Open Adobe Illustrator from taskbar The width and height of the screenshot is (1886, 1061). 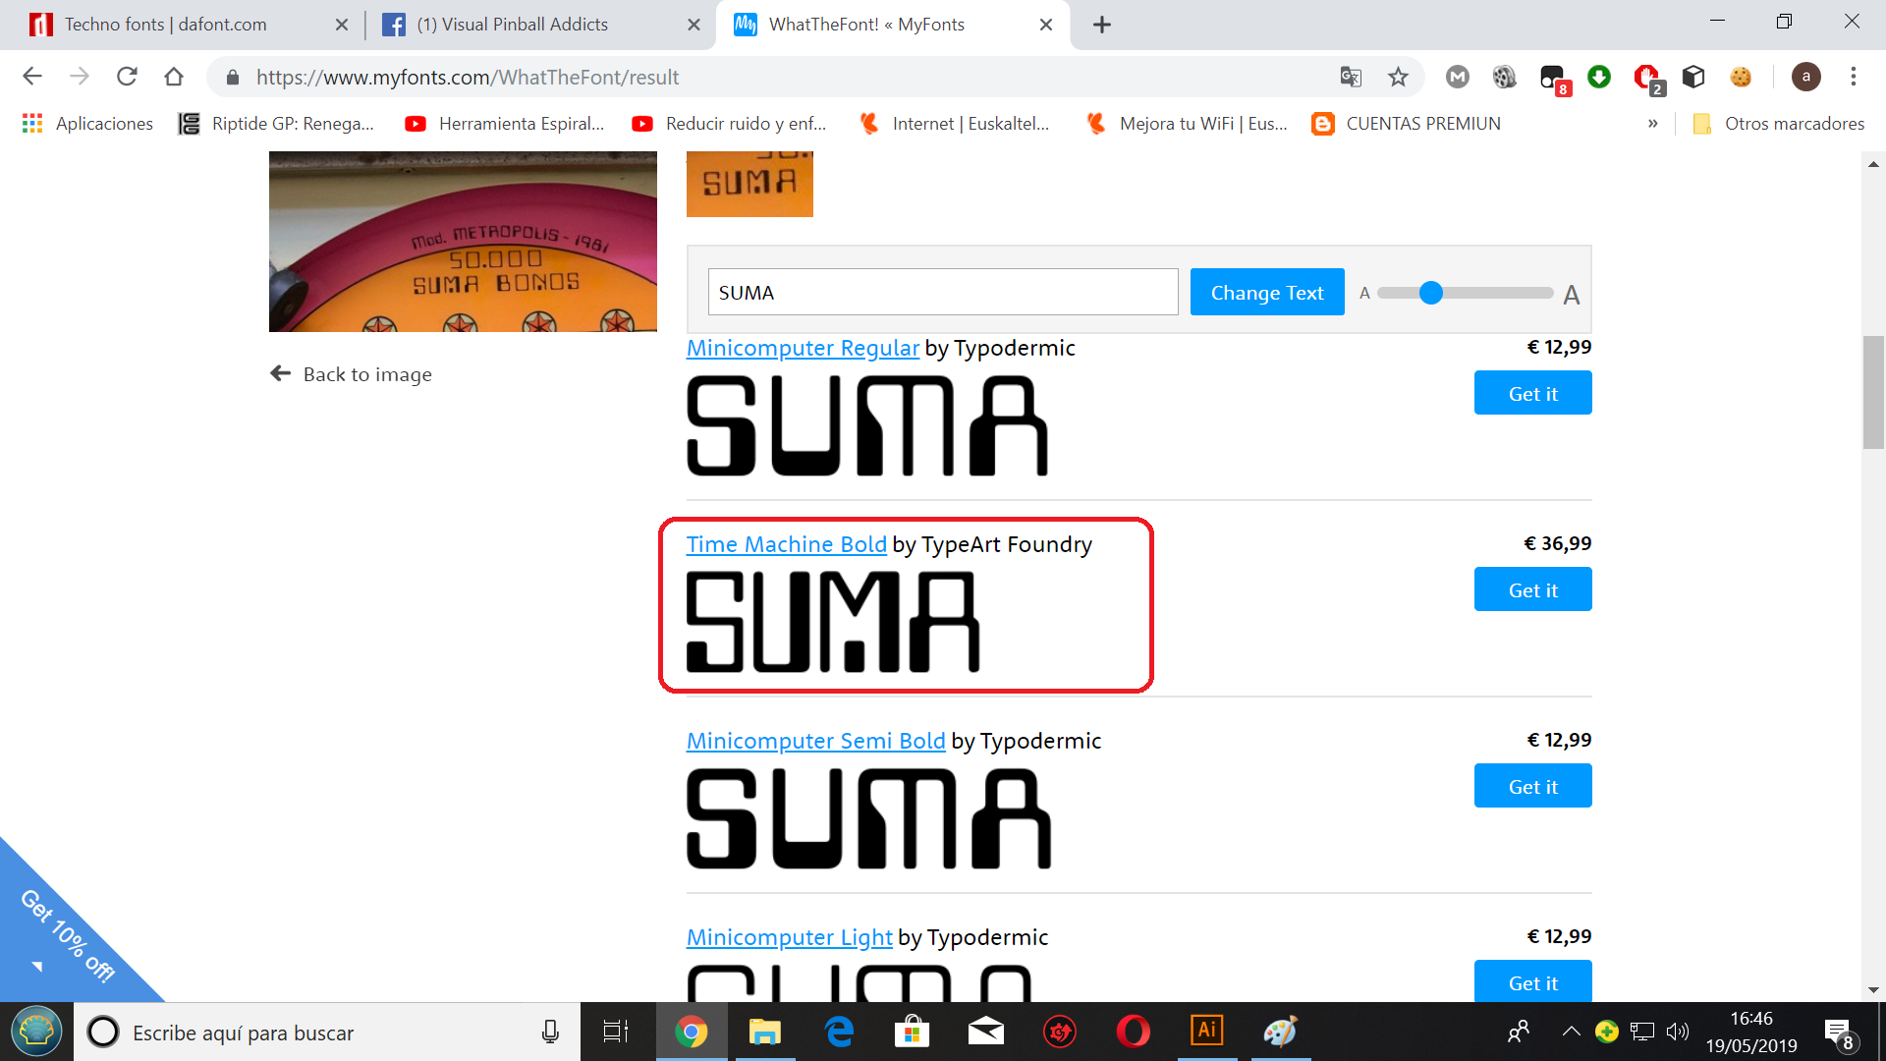1207,1032
